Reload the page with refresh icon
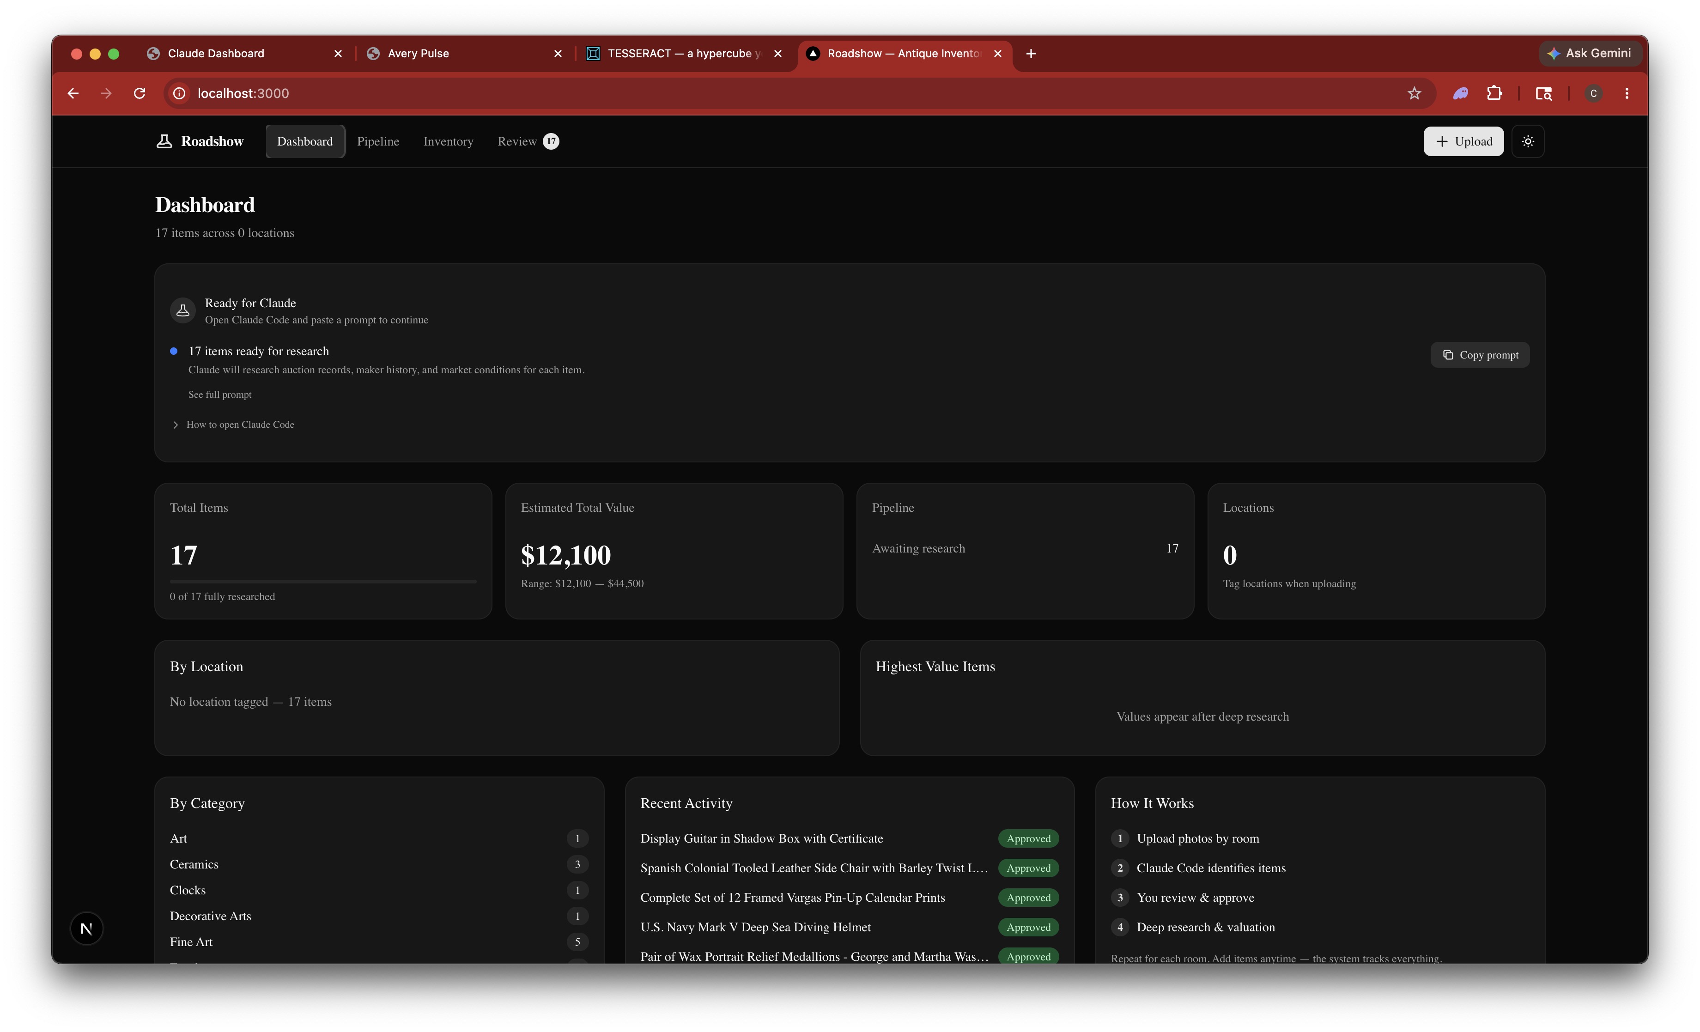Viewport: 1700px width, 1032px height. 140,93
